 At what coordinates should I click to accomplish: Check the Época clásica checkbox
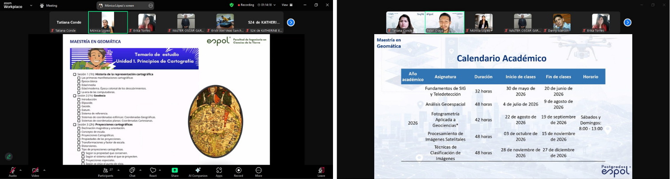(79, 82)
